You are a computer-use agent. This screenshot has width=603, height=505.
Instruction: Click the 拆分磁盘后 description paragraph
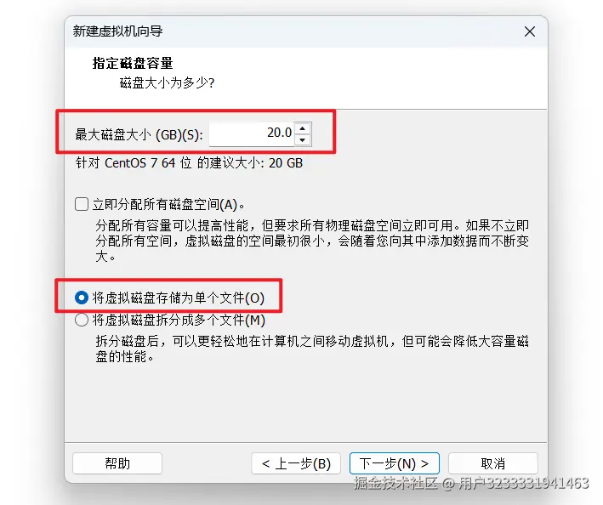point(312,349)
